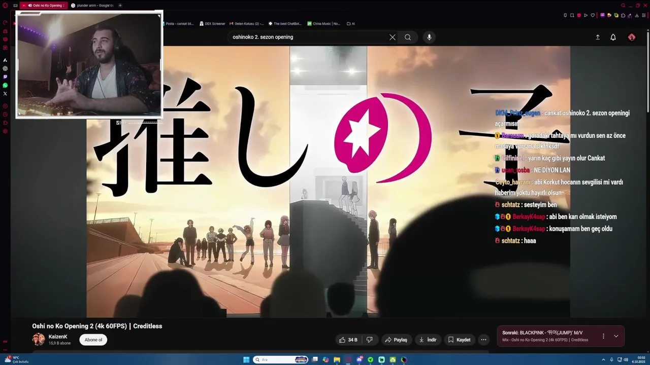The height and width of the screenshot is (365, 650).
Task: Open YouTube upload/create icon
Action: (598, 37)
